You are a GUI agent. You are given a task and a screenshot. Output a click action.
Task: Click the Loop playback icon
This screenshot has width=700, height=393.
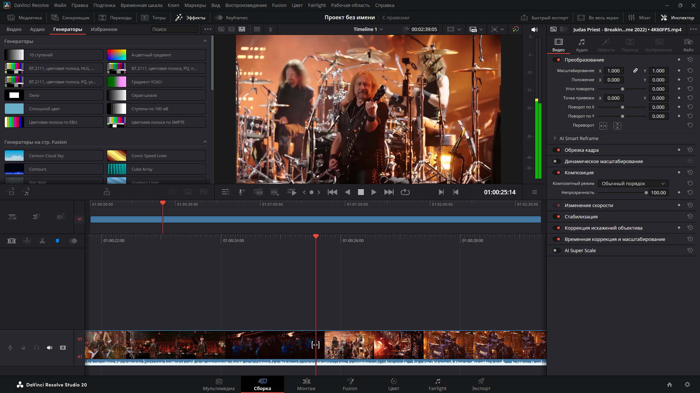(x=405, y=192)
